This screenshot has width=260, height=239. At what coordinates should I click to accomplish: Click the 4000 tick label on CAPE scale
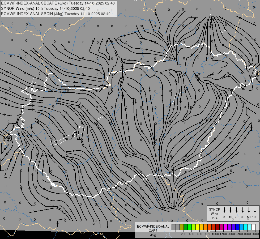(x=247, y=234)
